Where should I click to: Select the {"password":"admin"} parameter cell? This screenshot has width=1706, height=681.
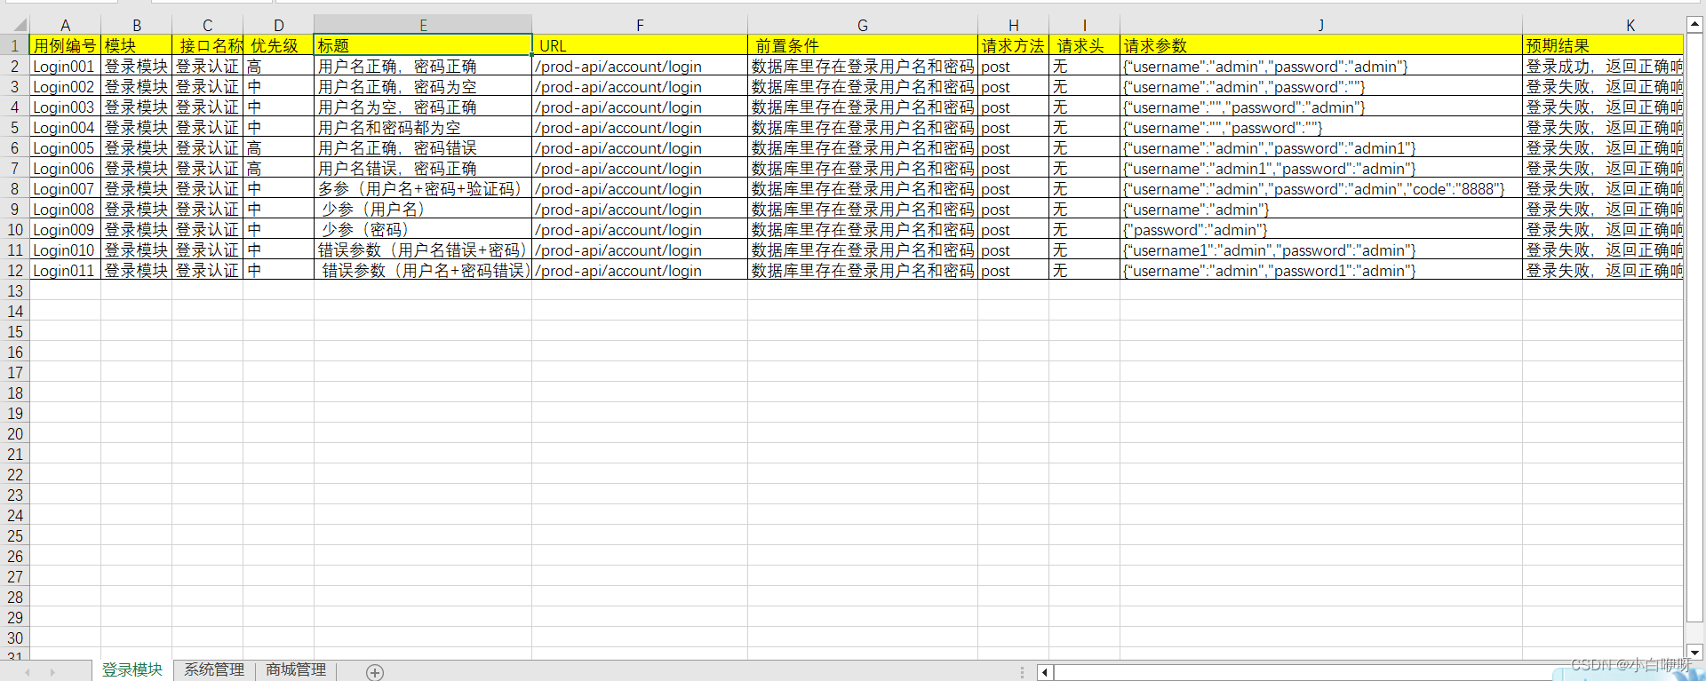(1321, 229)
